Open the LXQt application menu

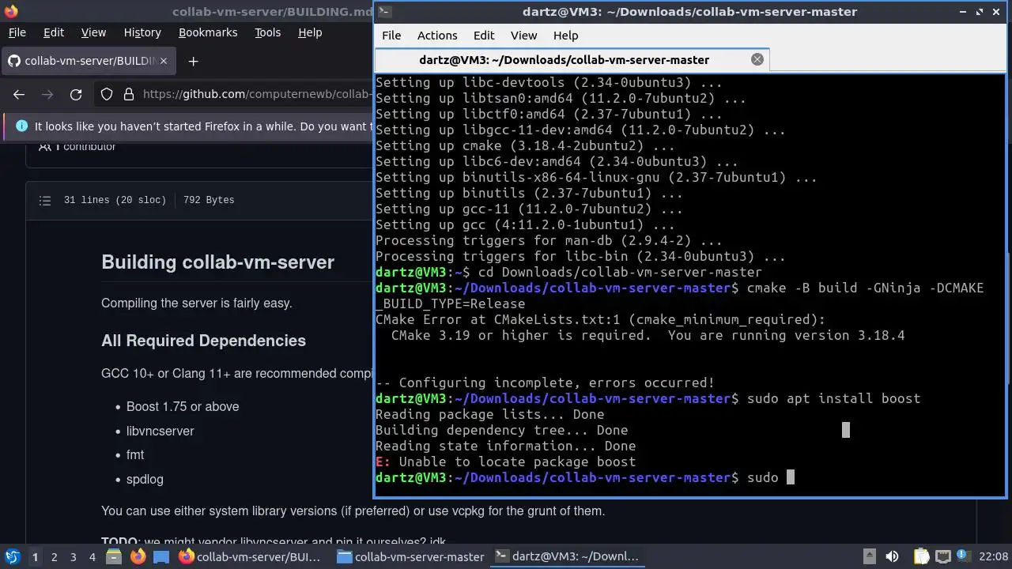point(12,557)
